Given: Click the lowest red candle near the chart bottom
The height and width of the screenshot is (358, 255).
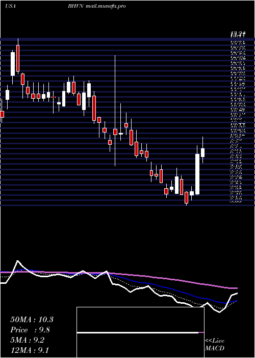Looking at the screenshot, I should [x=186, y=197].
